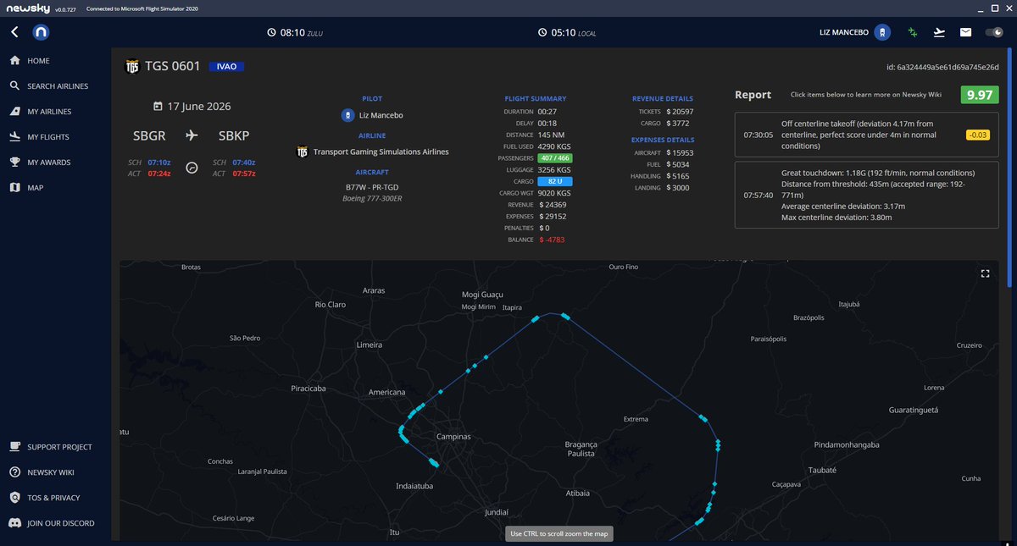Click the green simulator connection icon
Image resolution: width=1017 pixels, height=546 pixels.
913,32
